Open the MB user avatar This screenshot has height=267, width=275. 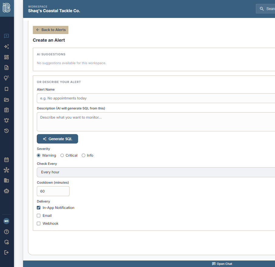6,221
